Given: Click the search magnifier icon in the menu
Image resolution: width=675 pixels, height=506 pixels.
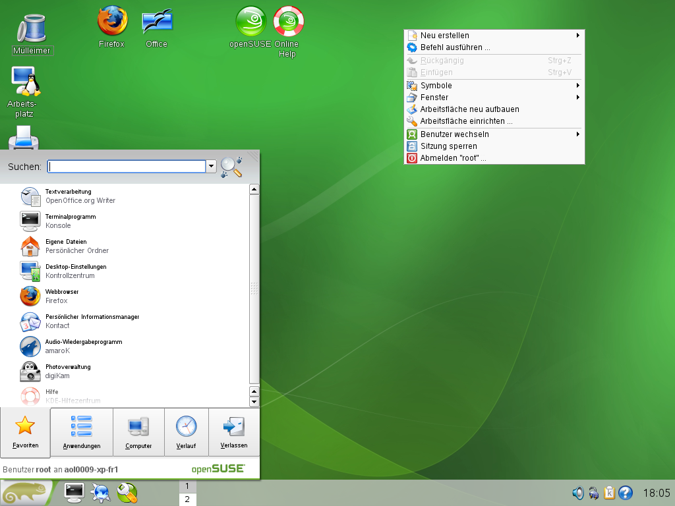Looking at the screenshot, I should [x=231, y=167].
